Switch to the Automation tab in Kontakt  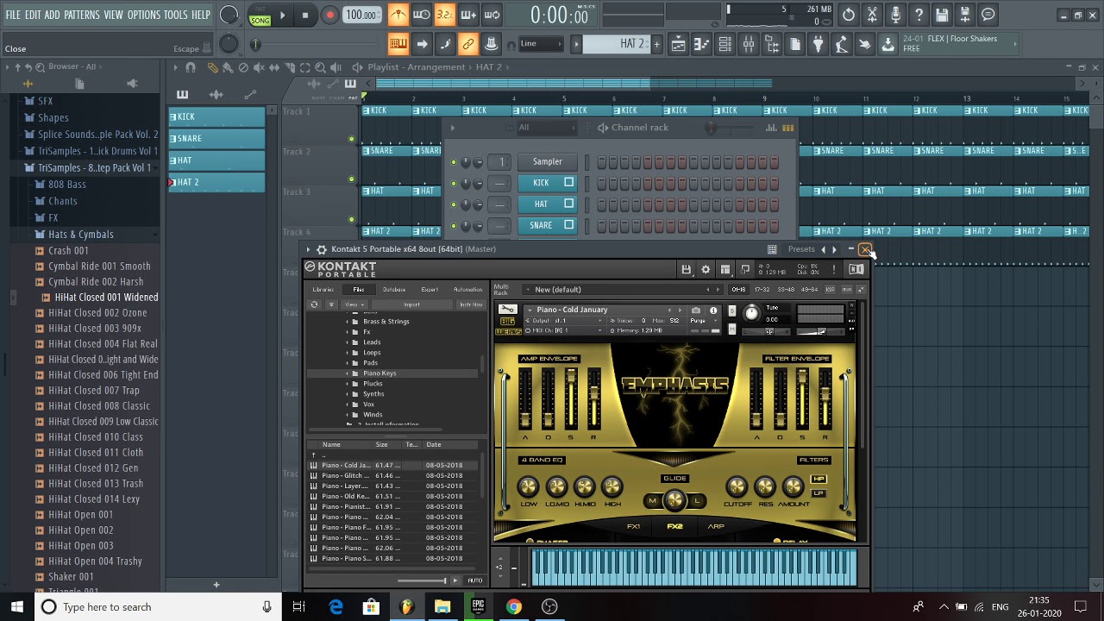pos(468,290)
